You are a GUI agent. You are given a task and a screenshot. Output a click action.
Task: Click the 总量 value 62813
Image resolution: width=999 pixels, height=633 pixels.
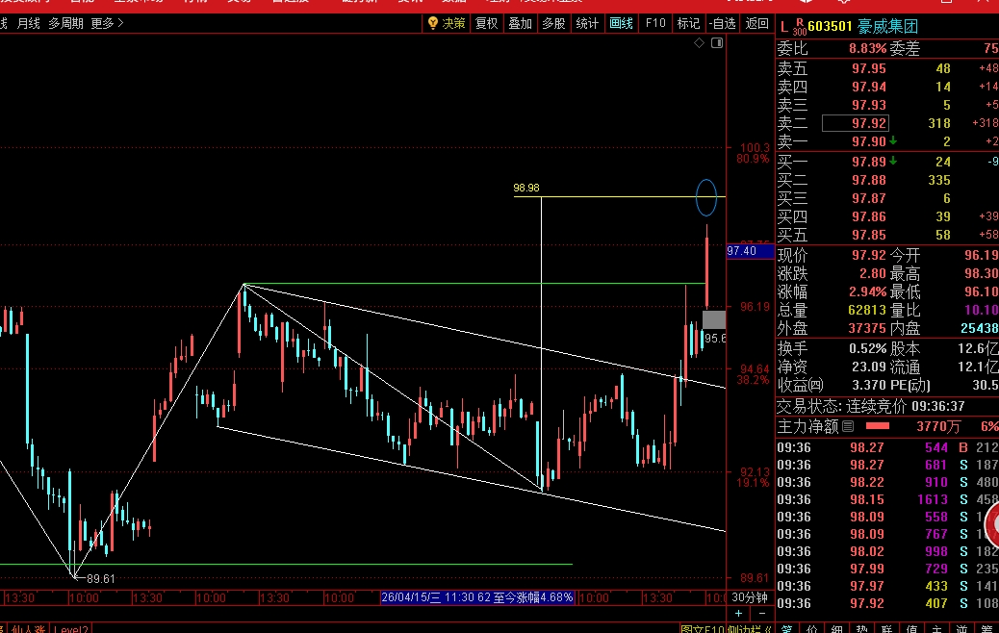[867, 310]
